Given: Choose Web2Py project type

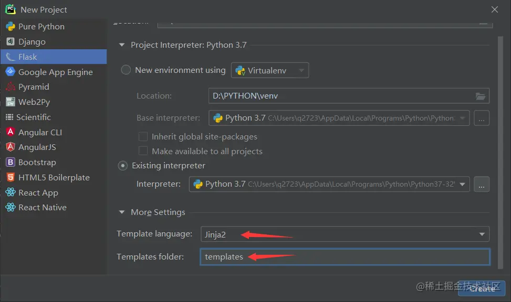Looking at the screenshot, I should tap(54, 102).
